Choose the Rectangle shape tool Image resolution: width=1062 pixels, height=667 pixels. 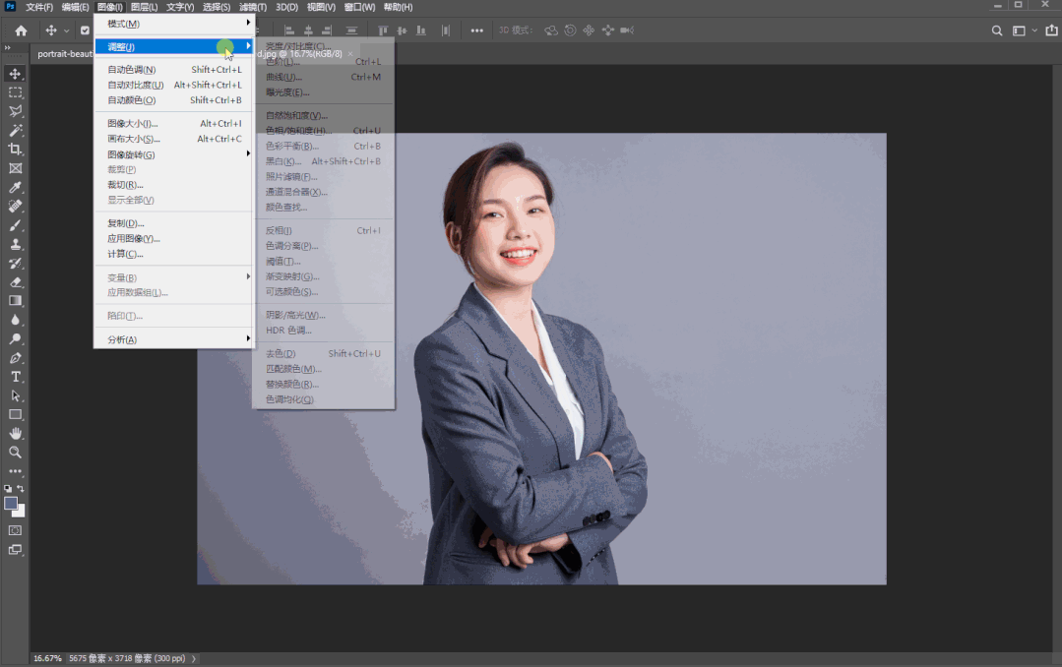pos(15,414)
